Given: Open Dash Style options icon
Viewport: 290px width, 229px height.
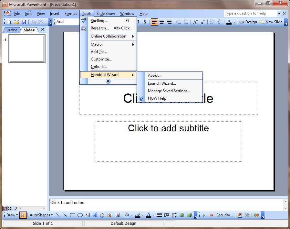Looking at the screenshot, I should tap(167, 215).
